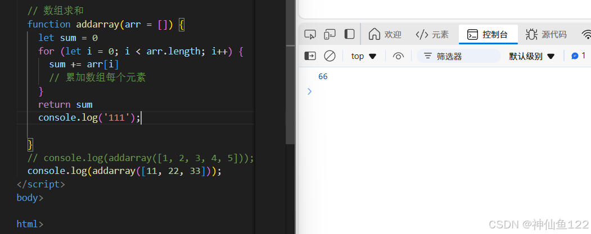Place cursor on 'return sum' line
The width and height of the screenshot is (591, 234).
coord(65,104)
